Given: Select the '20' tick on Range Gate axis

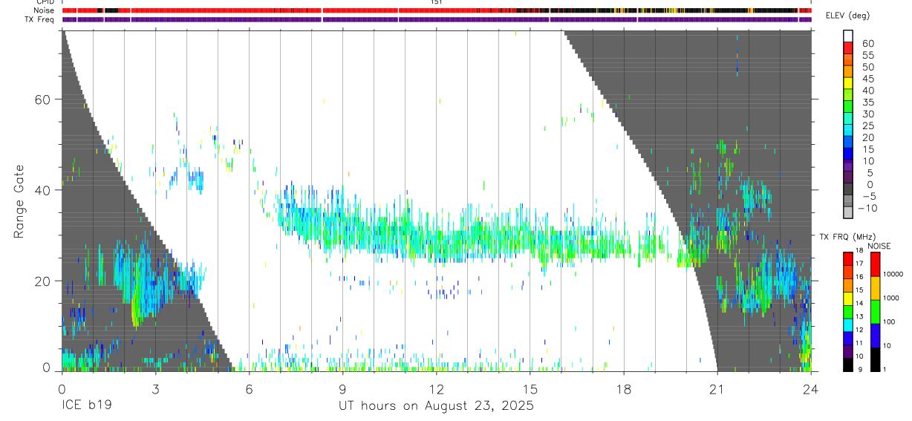Looking at the screenshot, I should tap(45, 281).
